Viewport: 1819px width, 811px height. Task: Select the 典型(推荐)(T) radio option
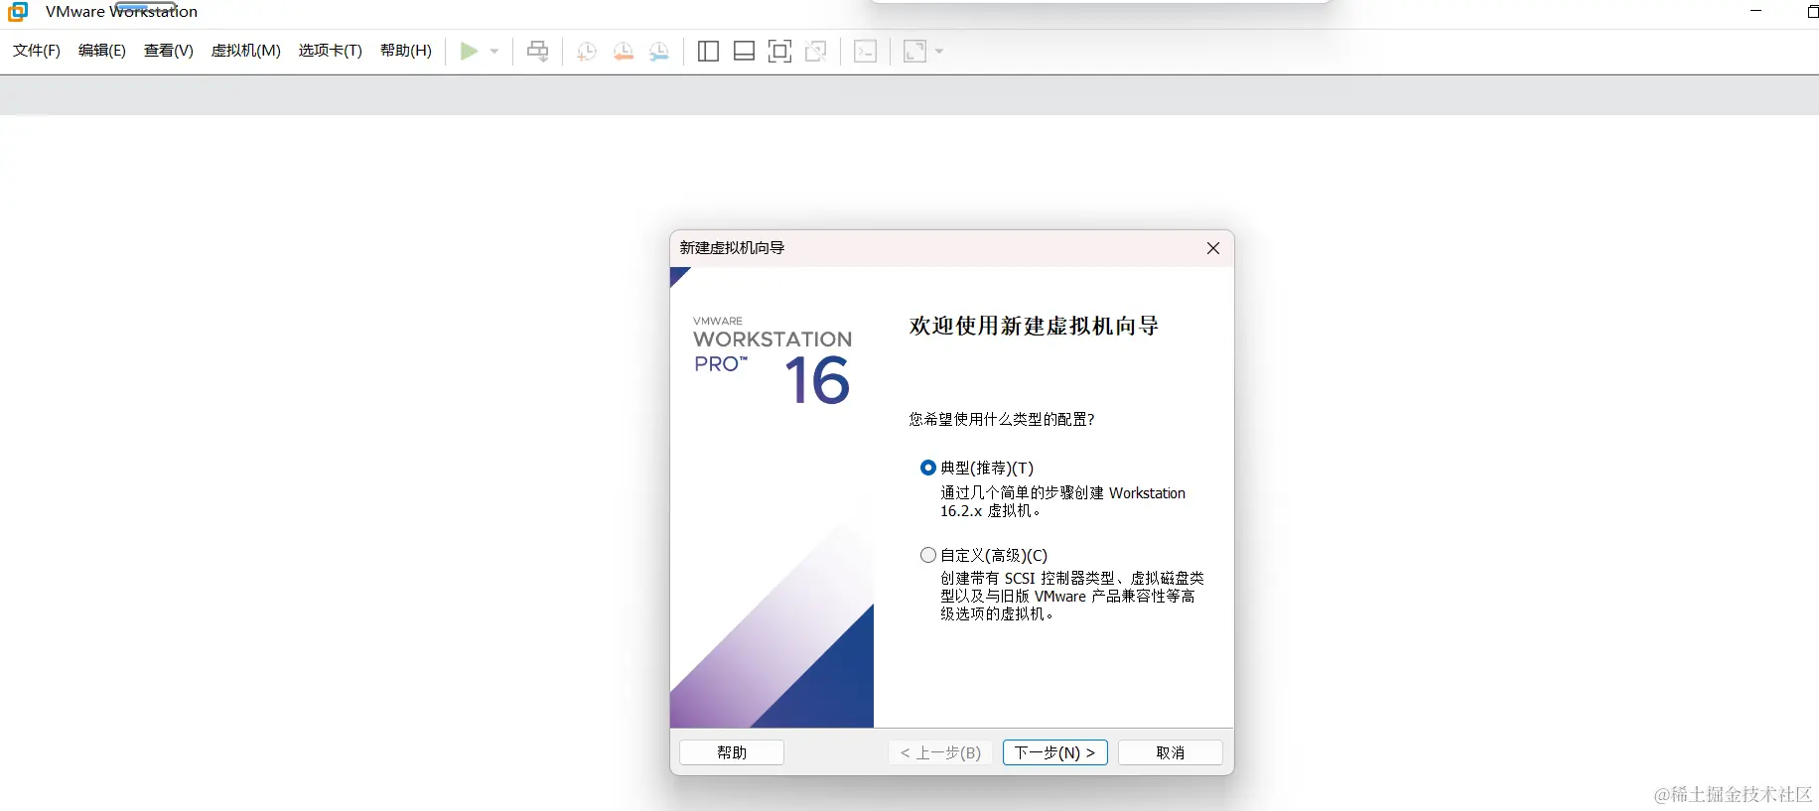click(x=928, y=468)
